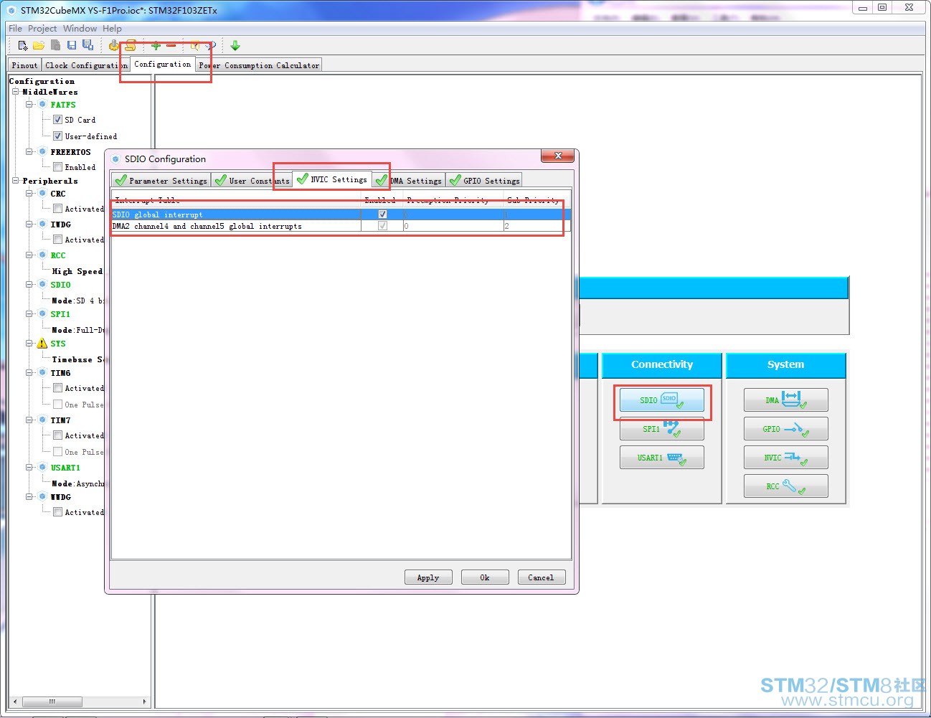The height and width of the screenshot is (718, 931).
Task: Click the FREERTOS cube icon in tree
Action: 42,152
